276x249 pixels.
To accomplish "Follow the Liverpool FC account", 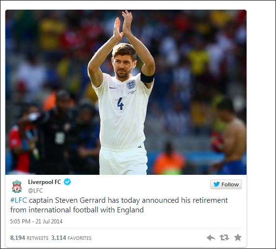I will pos(226,184).
